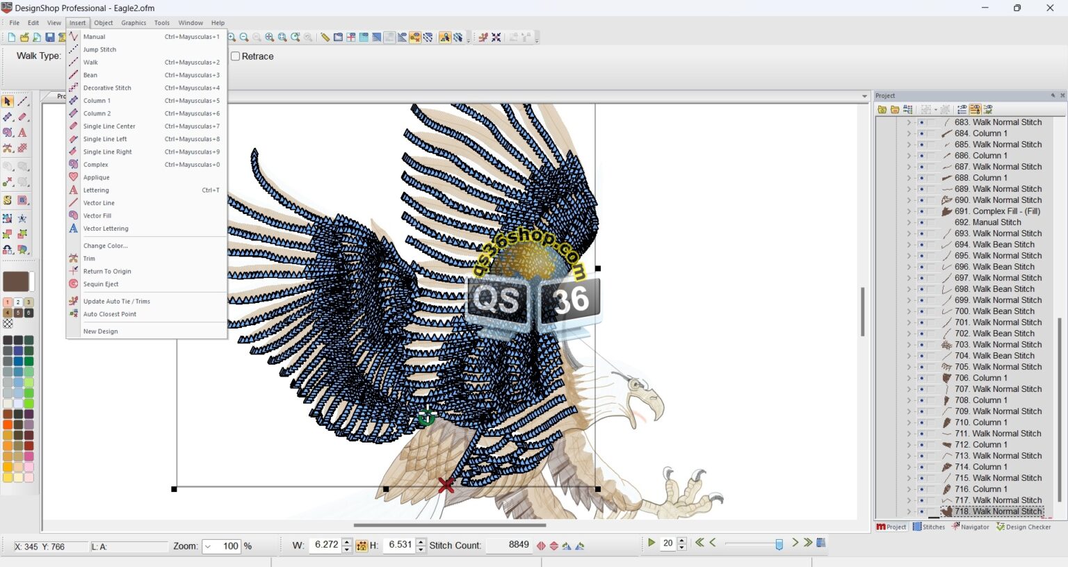Open the Graphics menu in the menu bar
This screenshot has height=567, width=1068.
[x=133, y=22]
